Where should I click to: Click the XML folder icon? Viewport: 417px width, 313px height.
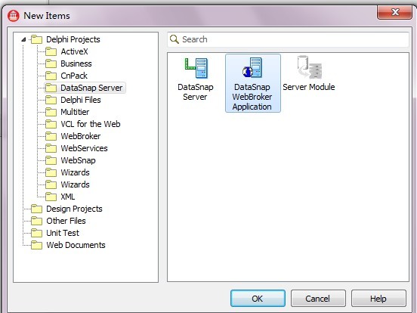click(51, 197)
